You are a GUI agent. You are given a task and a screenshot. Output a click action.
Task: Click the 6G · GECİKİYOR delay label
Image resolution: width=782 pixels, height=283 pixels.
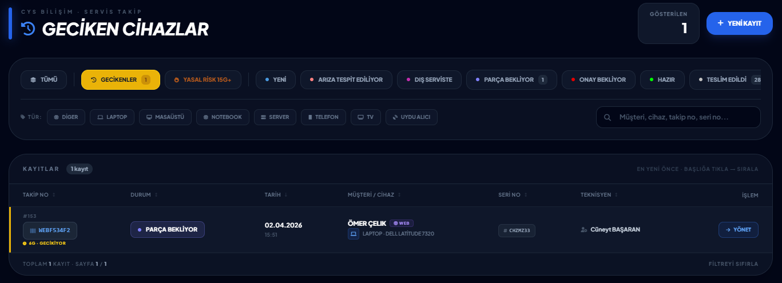coord(45,243)
